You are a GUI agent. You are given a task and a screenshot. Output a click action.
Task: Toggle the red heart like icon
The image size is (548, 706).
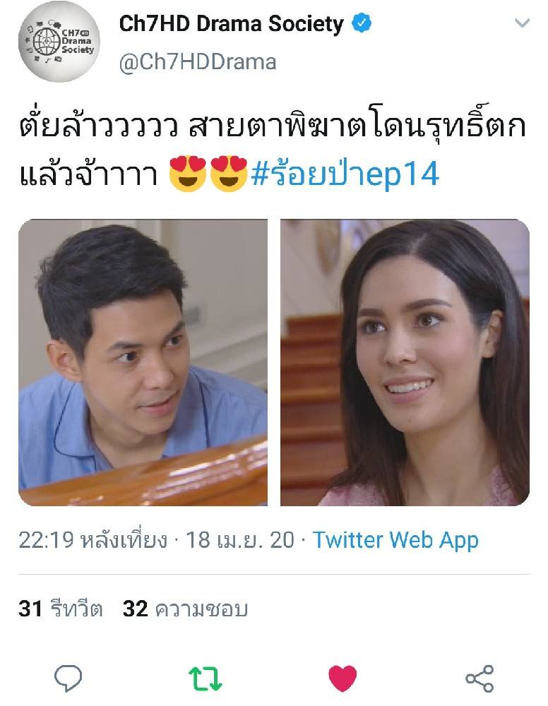[x=342, y=678]
